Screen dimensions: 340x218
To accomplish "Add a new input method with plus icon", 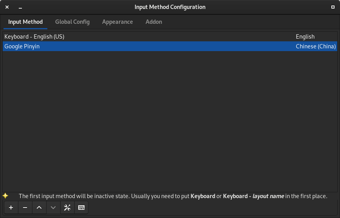I will point(11,207).
